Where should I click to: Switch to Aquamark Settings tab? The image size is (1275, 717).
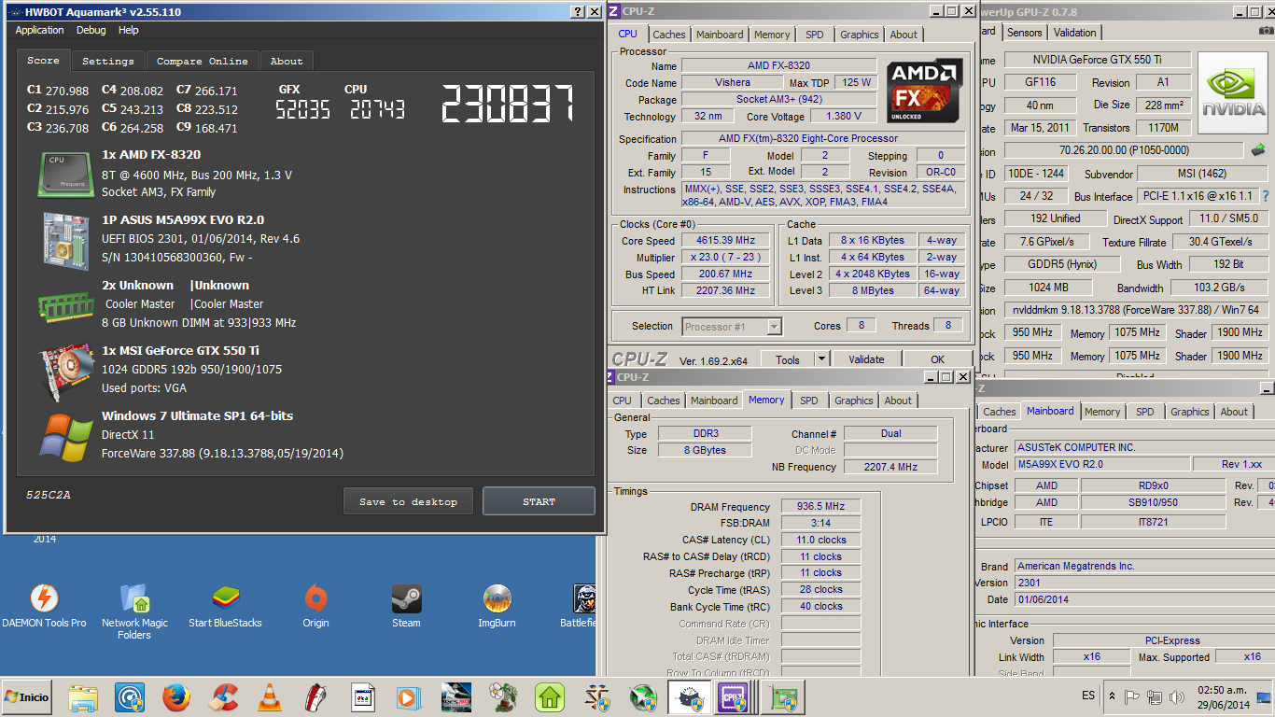108,61
